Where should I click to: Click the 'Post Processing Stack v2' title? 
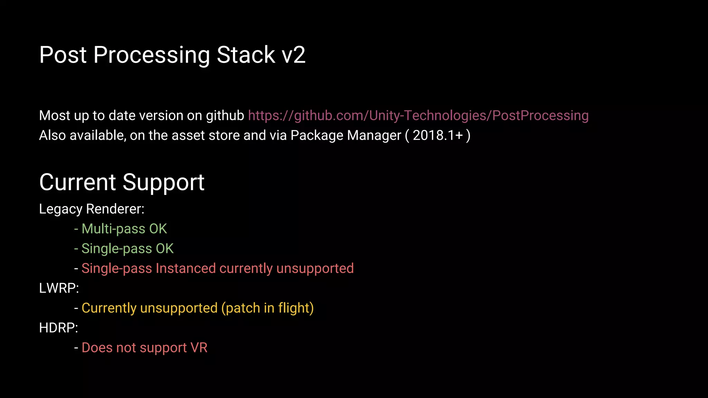[173, 55]
